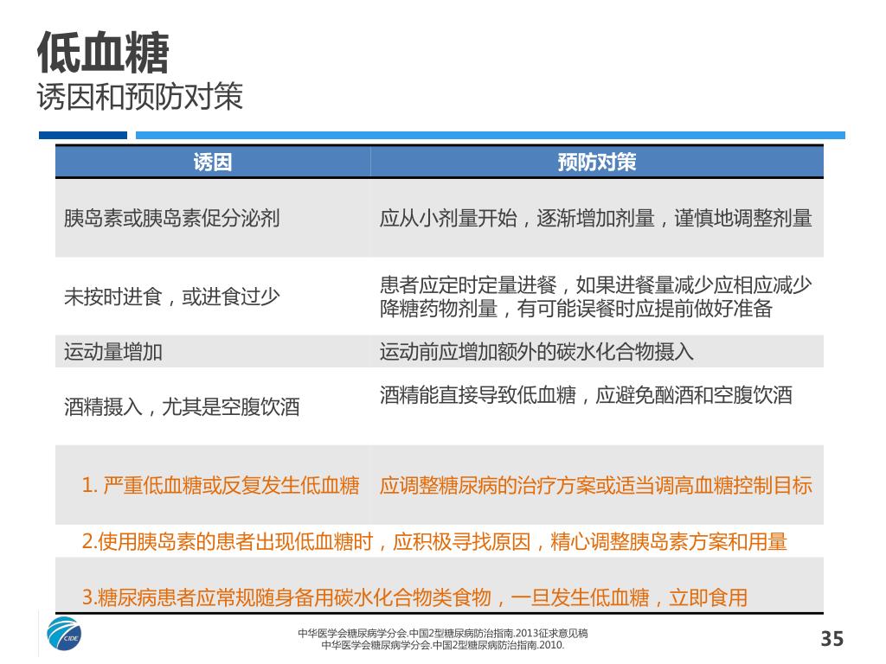Select the slide title 低血糖
Screen dimensions: 886x664
[103, 53]
